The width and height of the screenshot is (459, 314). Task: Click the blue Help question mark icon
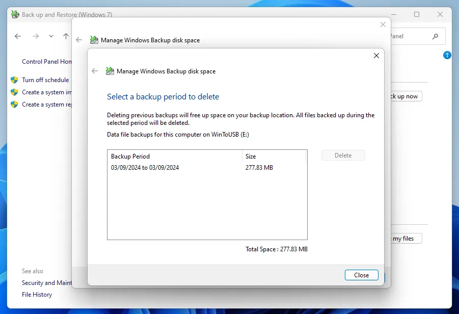pyautogui.click(x=447, y=55)
